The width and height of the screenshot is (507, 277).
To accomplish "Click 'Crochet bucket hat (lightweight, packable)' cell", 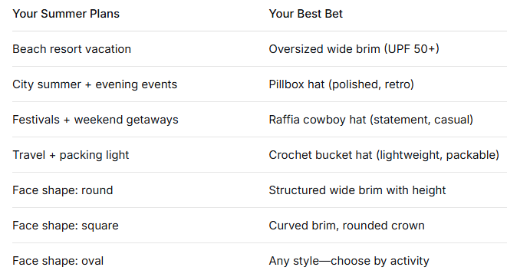I will pos(384,155).
